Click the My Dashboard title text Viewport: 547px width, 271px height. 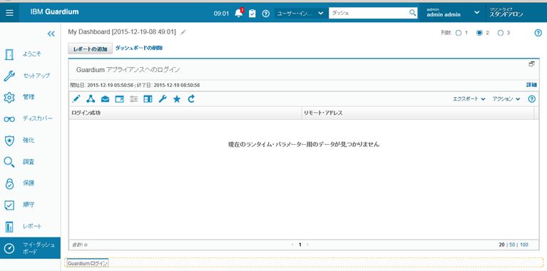[122, 32]
